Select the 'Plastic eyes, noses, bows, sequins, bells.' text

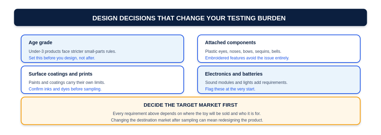243,51
